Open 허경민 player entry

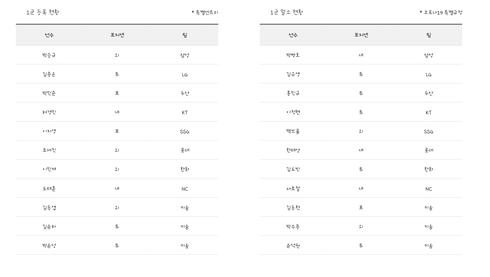pyautogui.click(x=49, y=112)
